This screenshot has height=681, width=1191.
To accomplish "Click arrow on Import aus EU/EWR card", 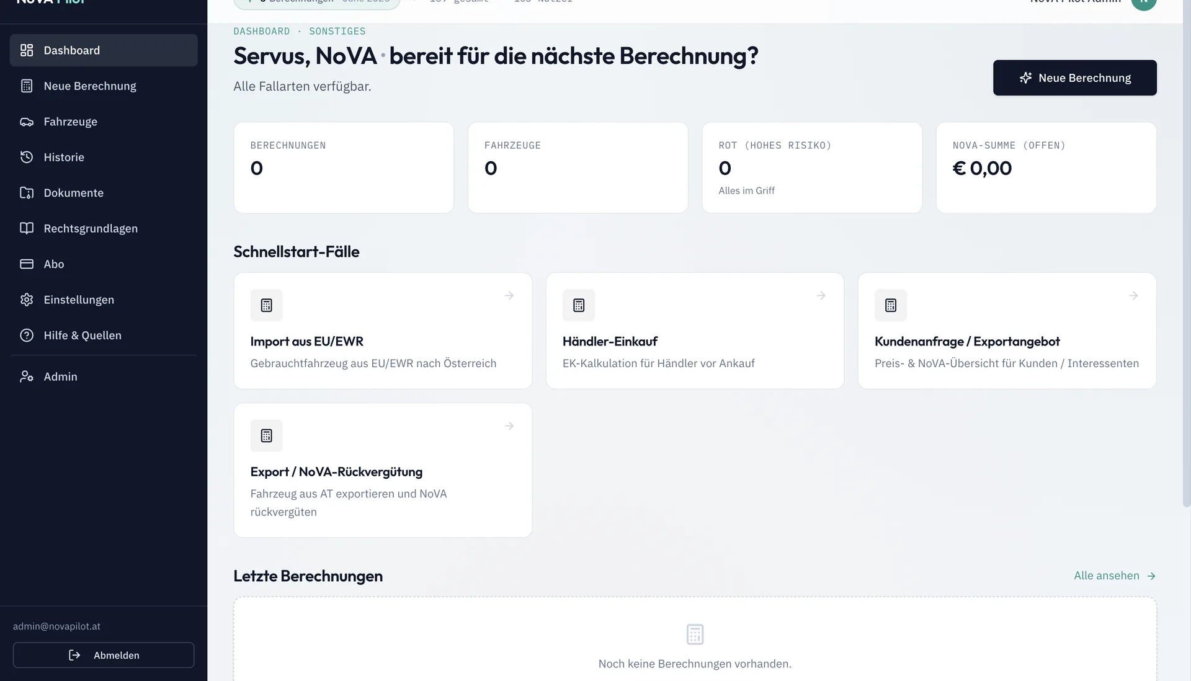I will click(x=509, y=296).
